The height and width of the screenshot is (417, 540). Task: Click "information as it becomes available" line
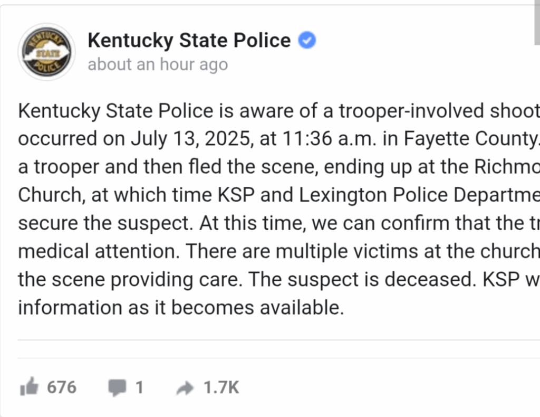pos(180,307)
